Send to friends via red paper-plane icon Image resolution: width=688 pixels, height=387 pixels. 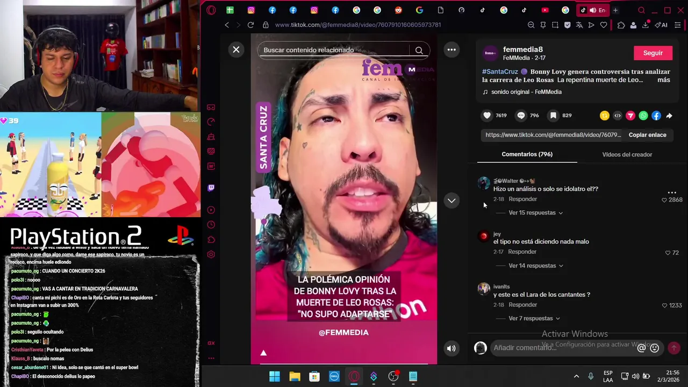[630, 116]
